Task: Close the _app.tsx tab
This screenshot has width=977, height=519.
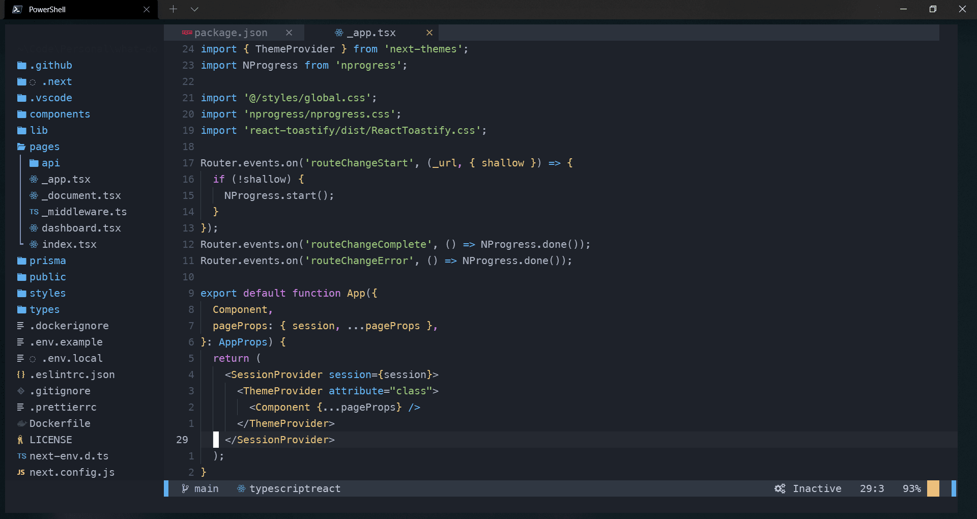Action: [429, 33]
